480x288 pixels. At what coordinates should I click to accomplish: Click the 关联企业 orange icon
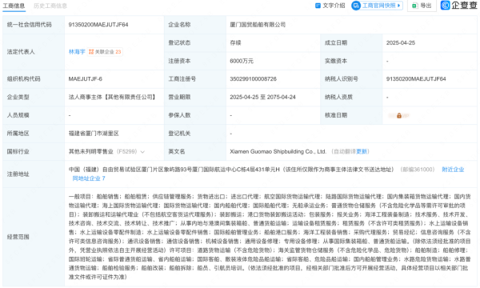91,52
